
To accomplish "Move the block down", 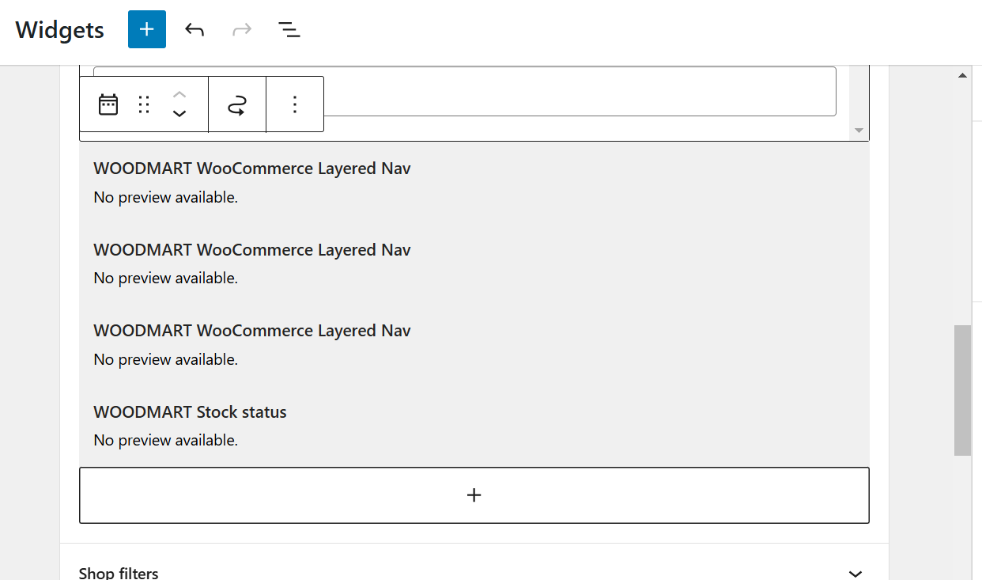I will tap(179, 114).
